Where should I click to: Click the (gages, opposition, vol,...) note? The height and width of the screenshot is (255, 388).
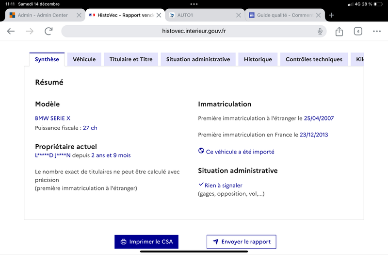click(231, 194)
